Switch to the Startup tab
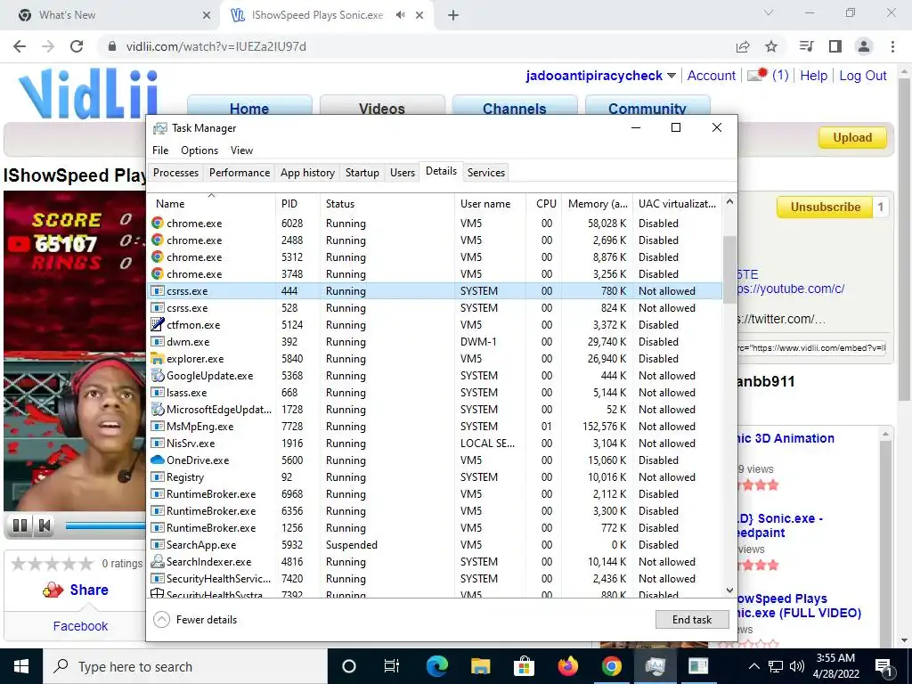This screenshot has width=912, height=684. (x=362, y=173)
